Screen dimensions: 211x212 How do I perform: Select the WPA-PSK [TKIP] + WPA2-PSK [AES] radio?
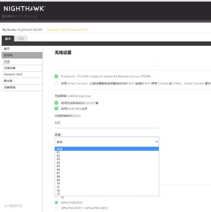click(x=56, y=208)
